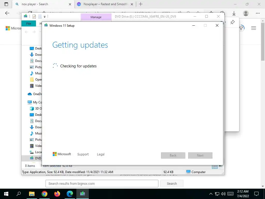Open Edge tab actions menu icon
This screenshot has height=199, width=265.
(x=6, y=4)
